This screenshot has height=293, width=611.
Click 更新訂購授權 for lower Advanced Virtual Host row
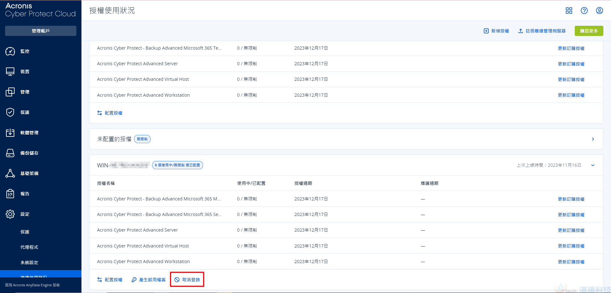571,246
